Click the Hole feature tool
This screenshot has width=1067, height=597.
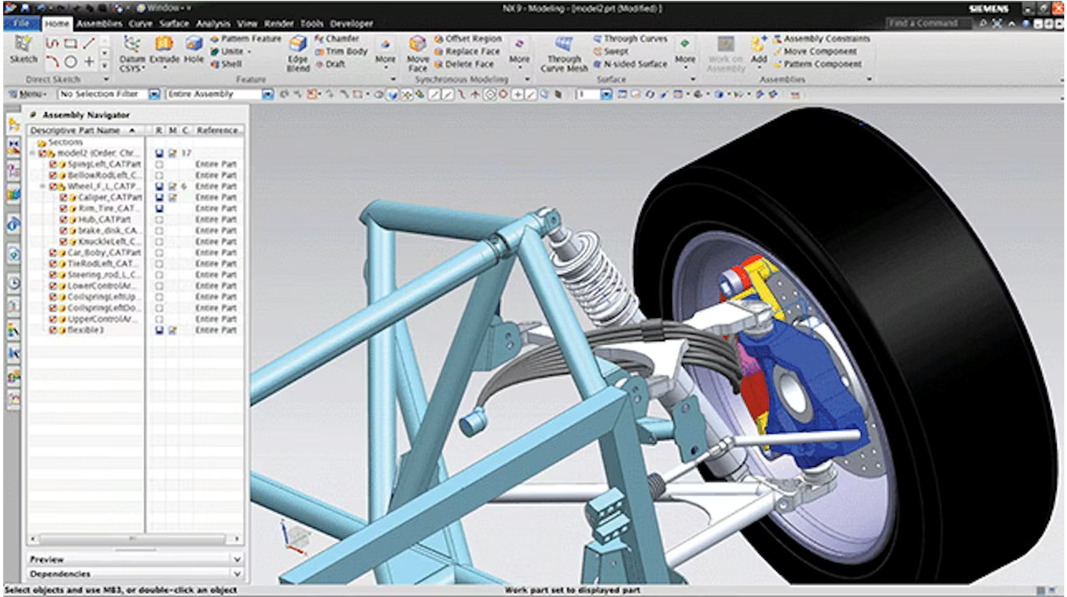point(194,50)
